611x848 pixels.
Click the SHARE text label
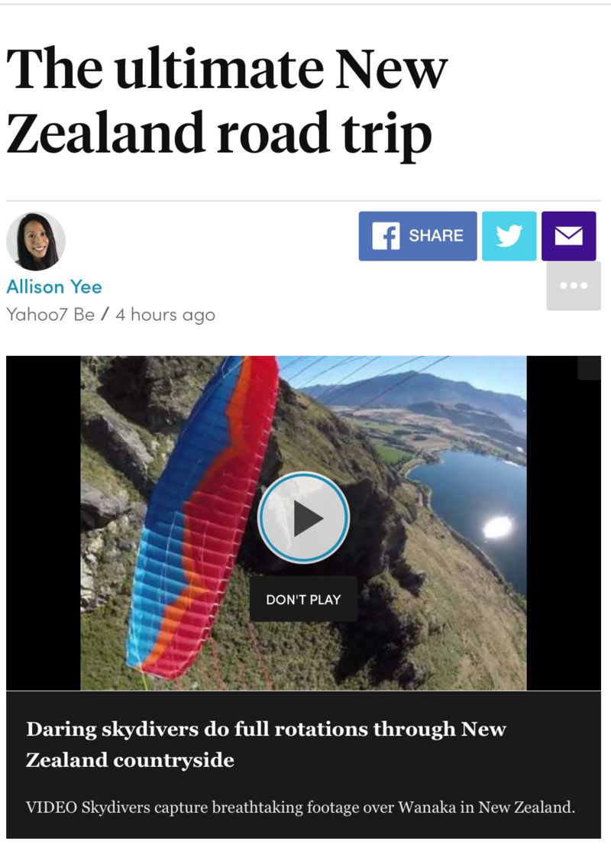[436, 236]
